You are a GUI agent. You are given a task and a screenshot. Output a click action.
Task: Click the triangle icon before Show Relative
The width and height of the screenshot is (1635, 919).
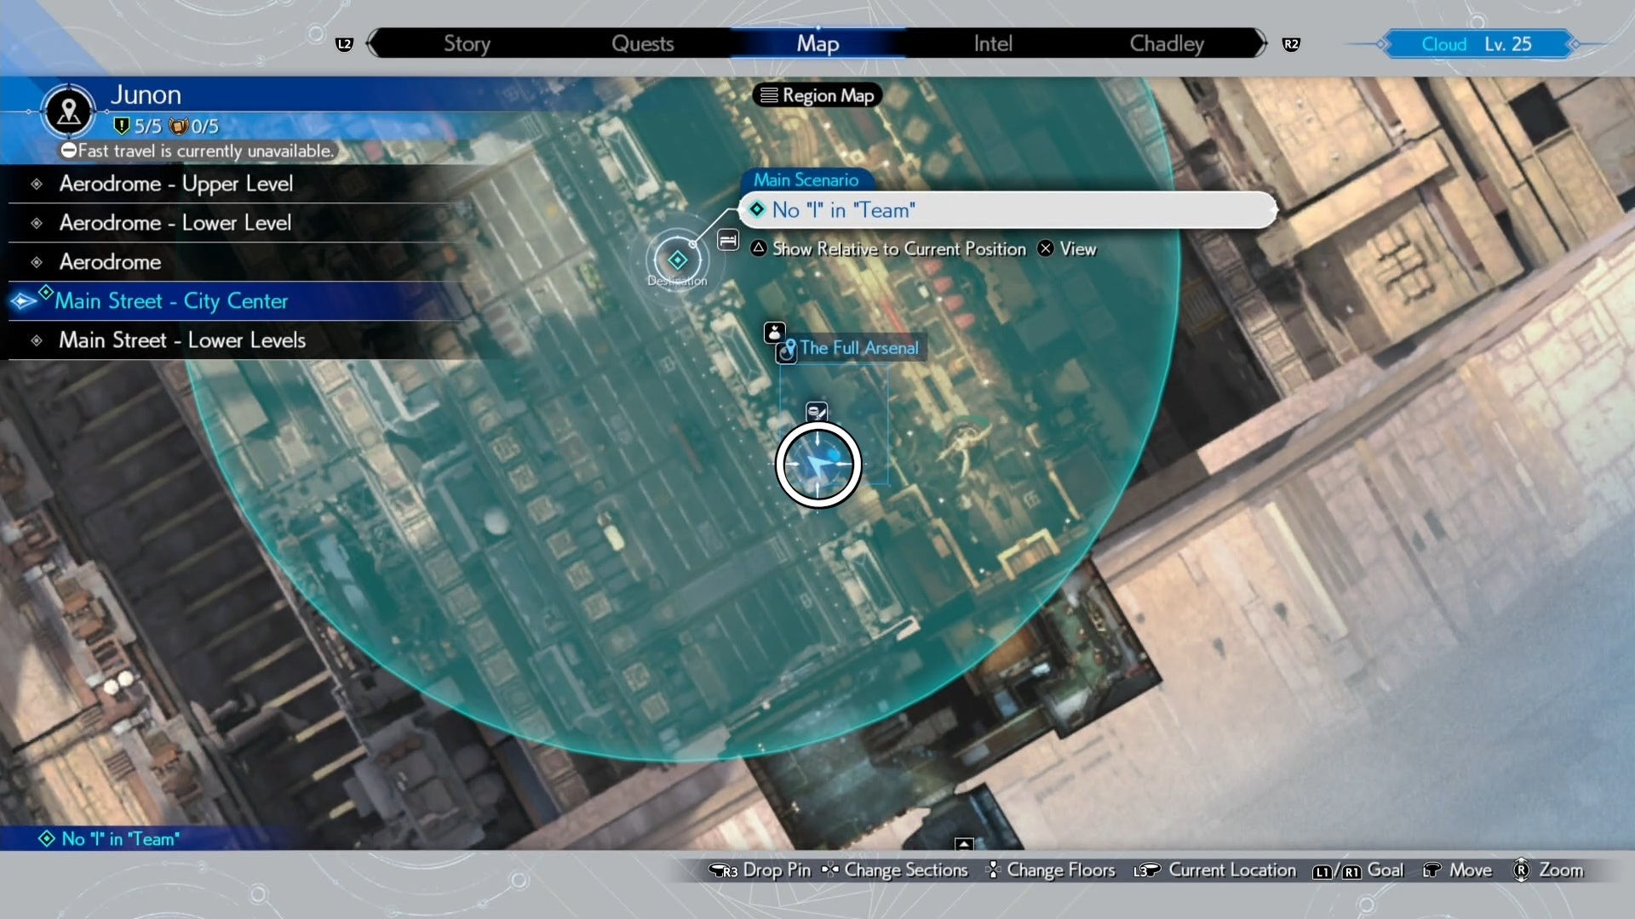(x=759, y=248)
